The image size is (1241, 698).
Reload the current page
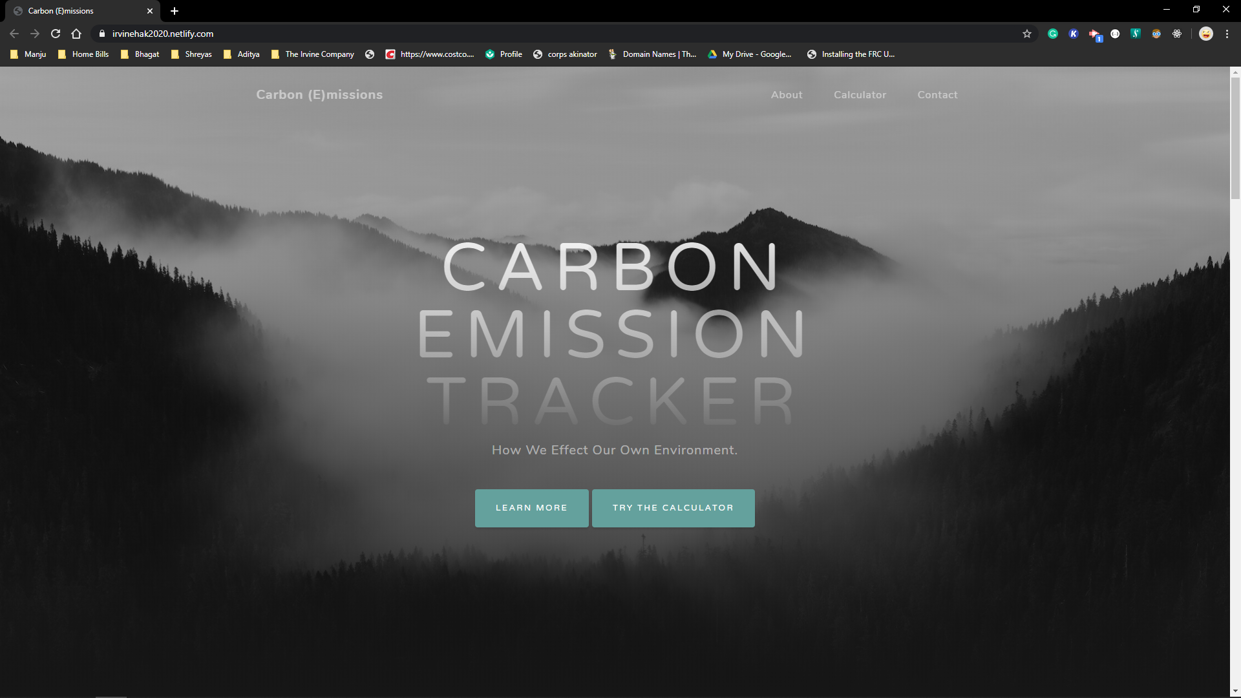coord(56,34)
